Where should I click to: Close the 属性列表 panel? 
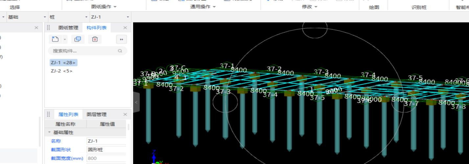click(x=125, y=114)
